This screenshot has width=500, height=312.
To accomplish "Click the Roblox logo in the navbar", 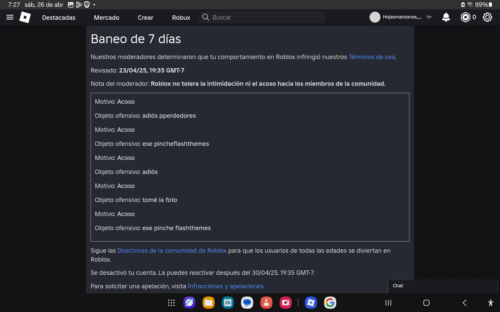I will coord(25,17).
